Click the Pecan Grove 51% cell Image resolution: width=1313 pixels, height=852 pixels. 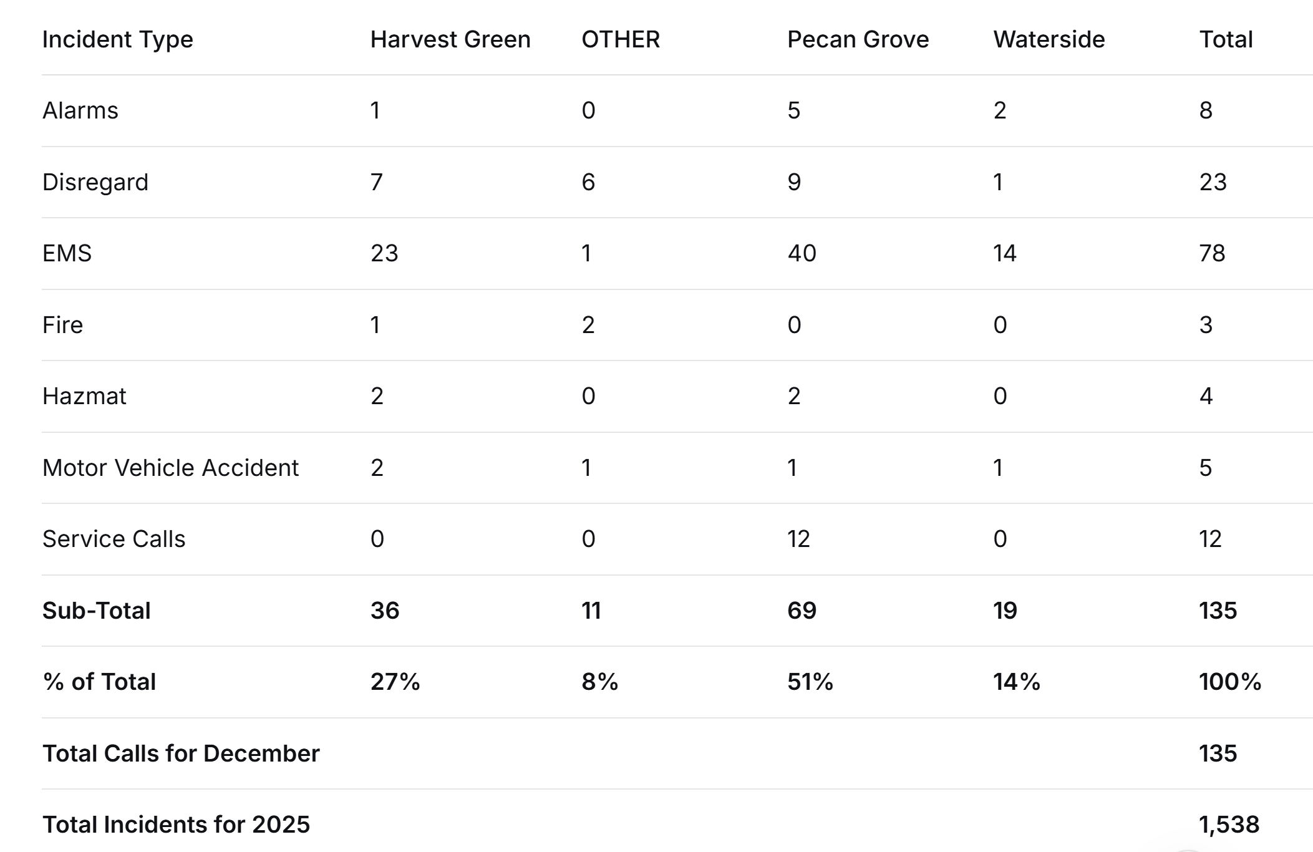tap(810, 682)
